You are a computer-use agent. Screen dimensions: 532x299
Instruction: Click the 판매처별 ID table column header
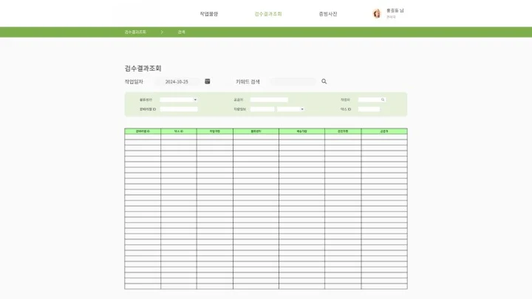point(143,131)
